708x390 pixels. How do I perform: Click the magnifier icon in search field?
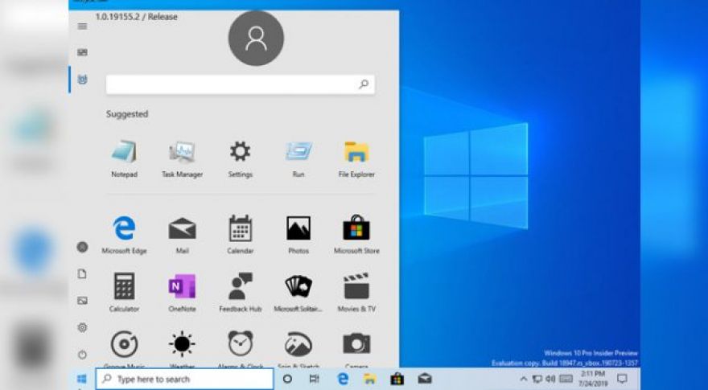pyautogui.click(x=364, y=84)
